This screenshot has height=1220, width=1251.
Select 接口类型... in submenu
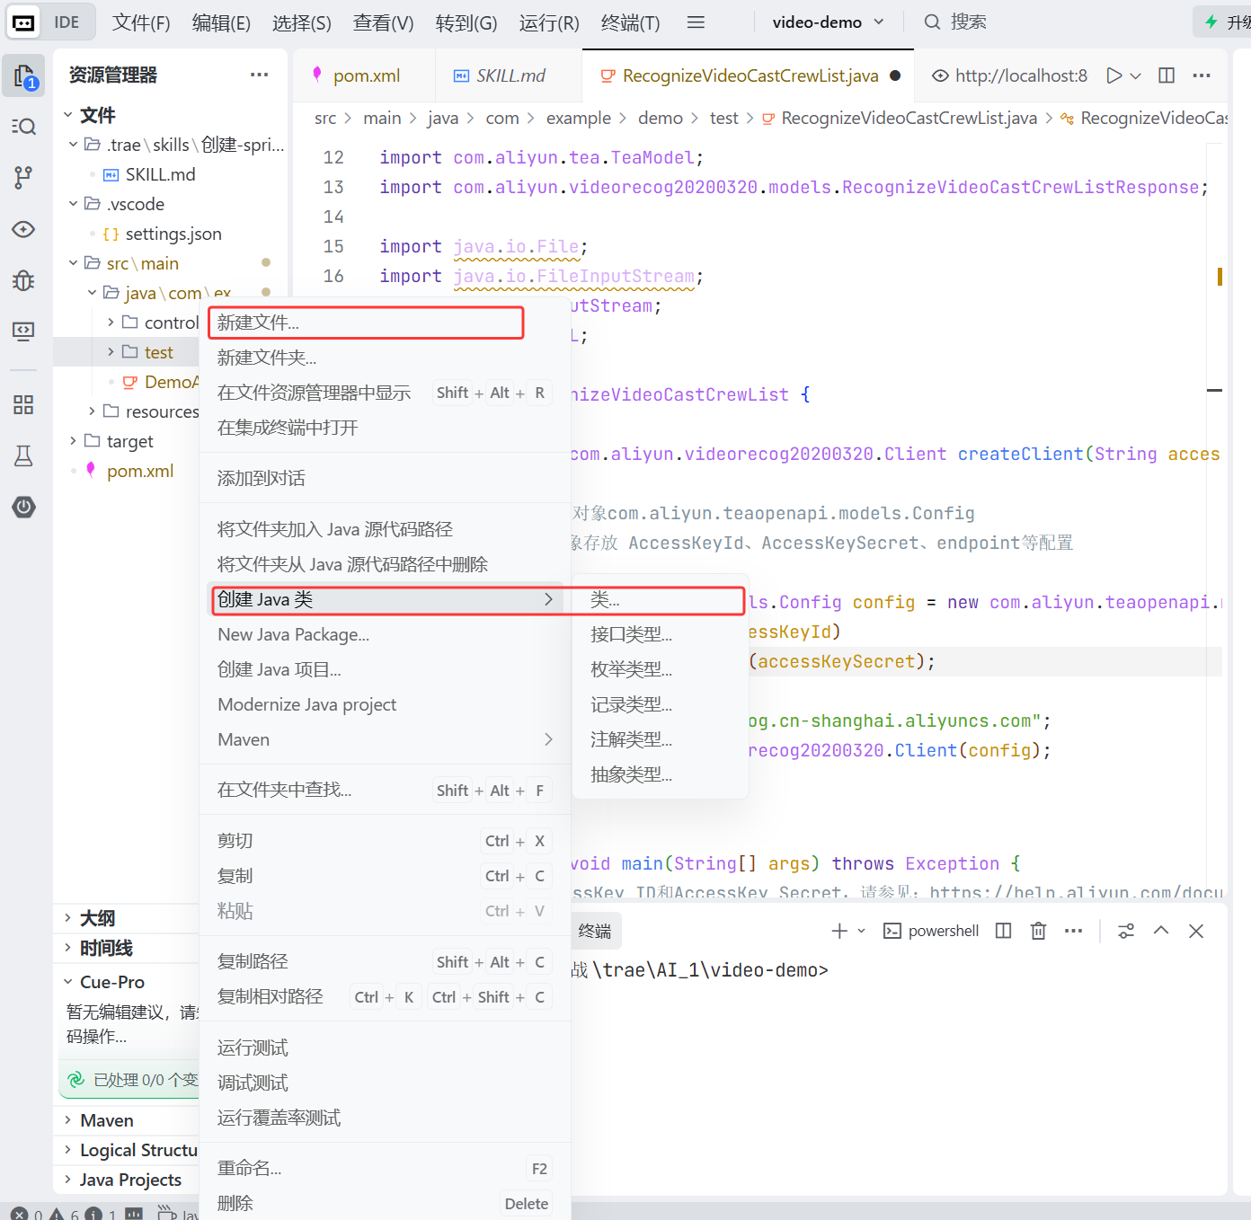661,634
